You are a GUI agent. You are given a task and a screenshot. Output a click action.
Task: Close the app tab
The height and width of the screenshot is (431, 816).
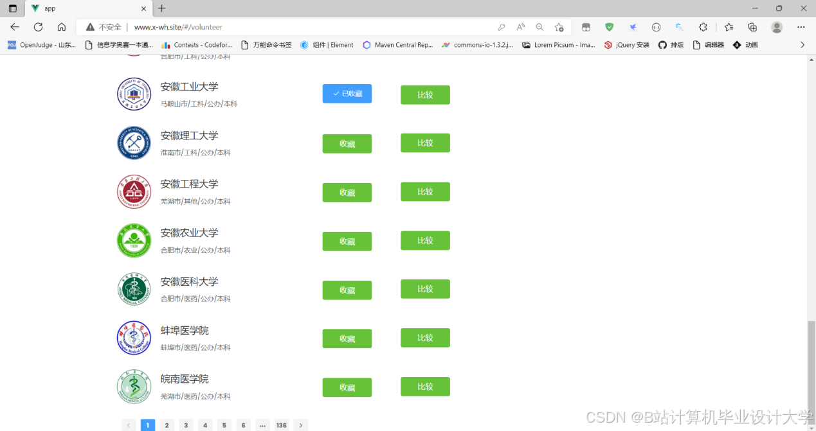pyautogui.click(x=143, y=8)
